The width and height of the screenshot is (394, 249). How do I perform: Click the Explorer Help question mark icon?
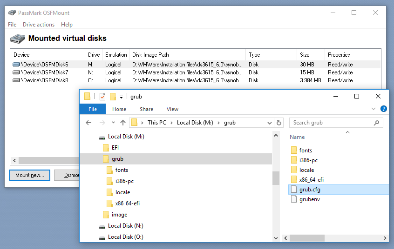[383, 109]
